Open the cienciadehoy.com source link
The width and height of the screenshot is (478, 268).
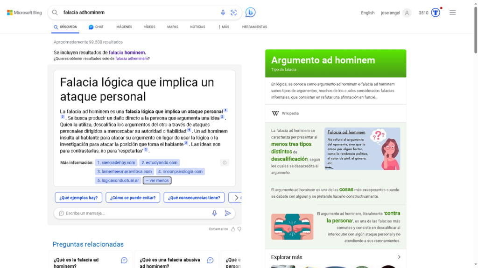(116, 162)
